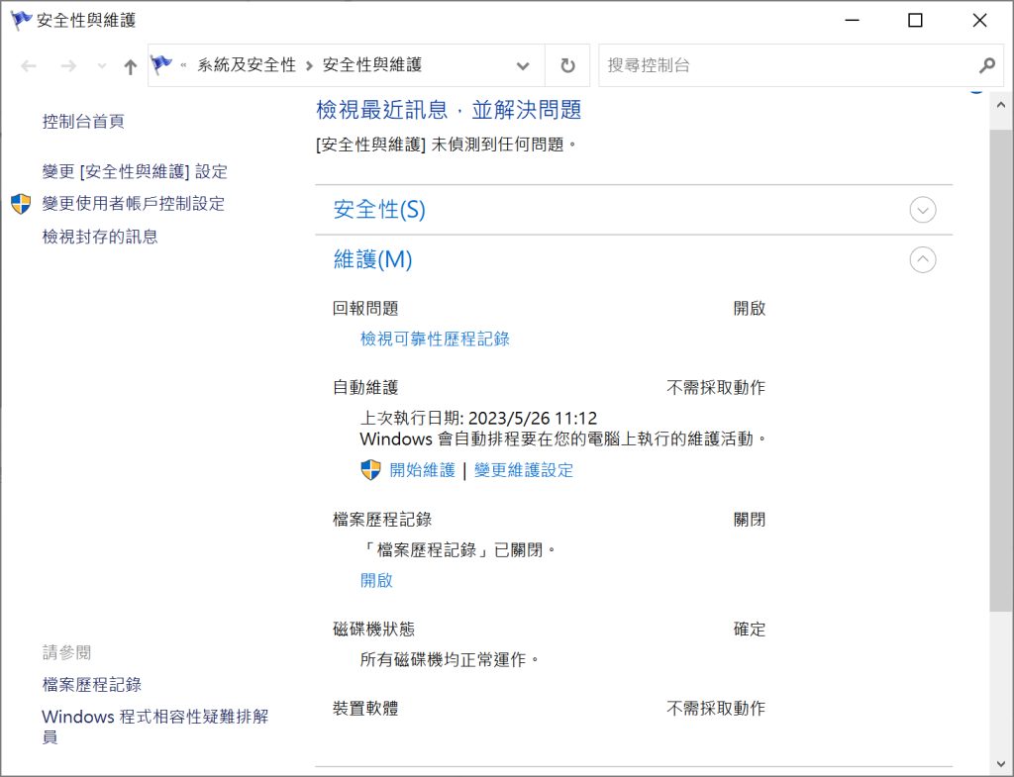Image resolution: width=1014 pixels, height=777 pixels.
Task: Click the 檢視最近訊息，並解決問題 heading
Action: click(x=449, y=109)
